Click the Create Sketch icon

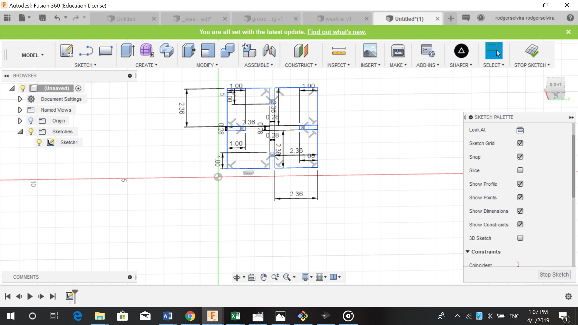[x=67, y=51]
